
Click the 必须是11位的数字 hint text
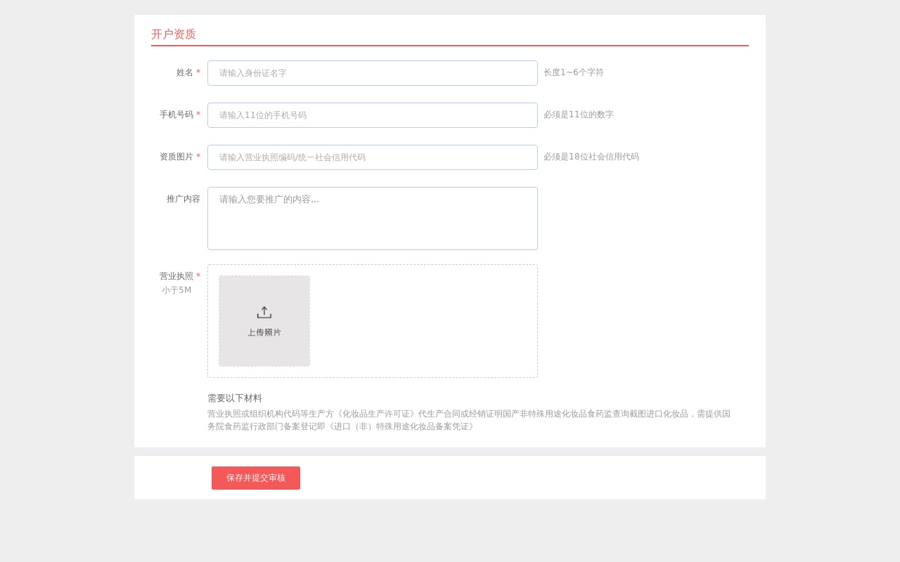[579, 115]
